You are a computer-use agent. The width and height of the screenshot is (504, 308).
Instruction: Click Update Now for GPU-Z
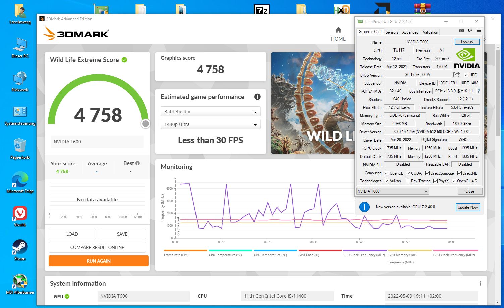pos(467,207)
